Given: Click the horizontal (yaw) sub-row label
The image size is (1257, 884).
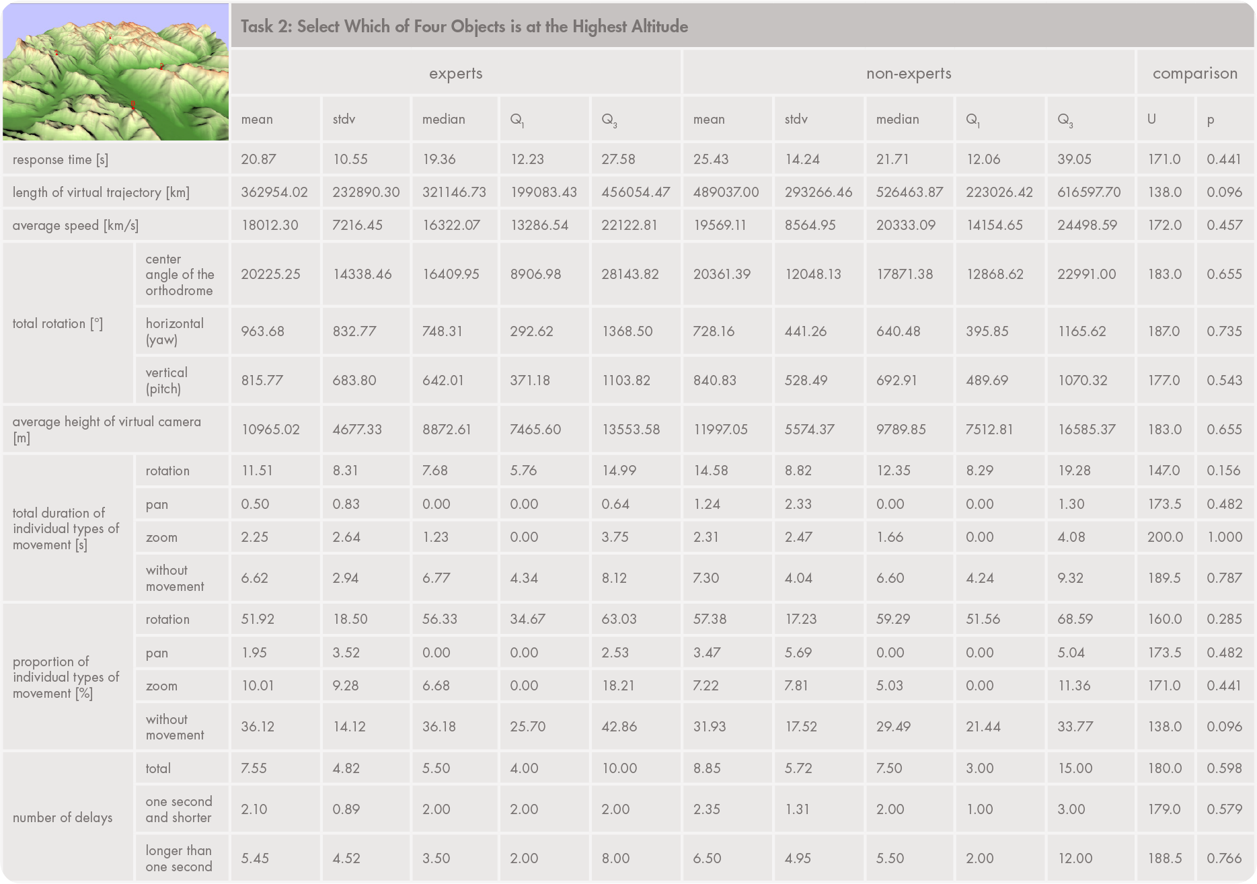Looking at the screenshot, I should [x=174, y=331].
